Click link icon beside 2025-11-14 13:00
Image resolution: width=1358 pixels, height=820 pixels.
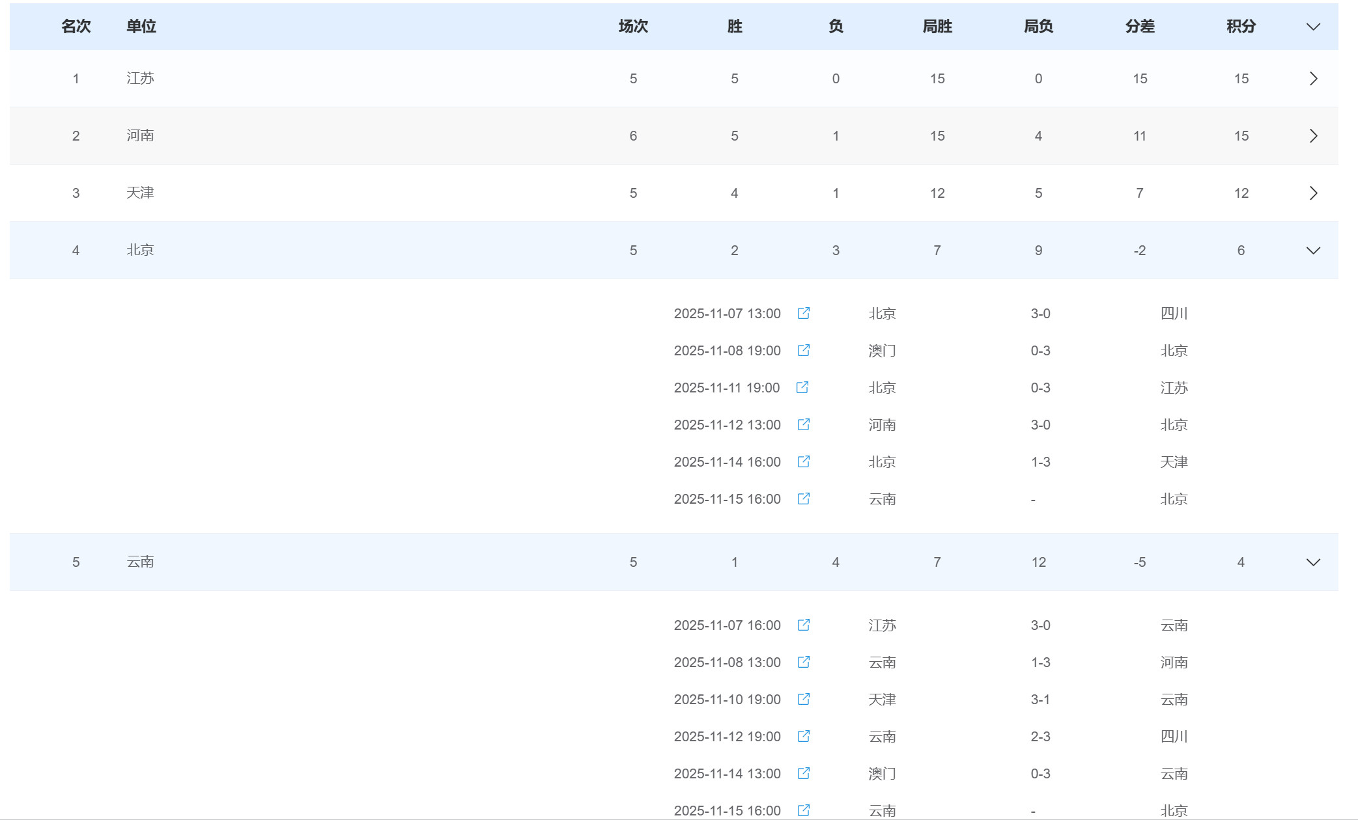[x=804, y=773]
